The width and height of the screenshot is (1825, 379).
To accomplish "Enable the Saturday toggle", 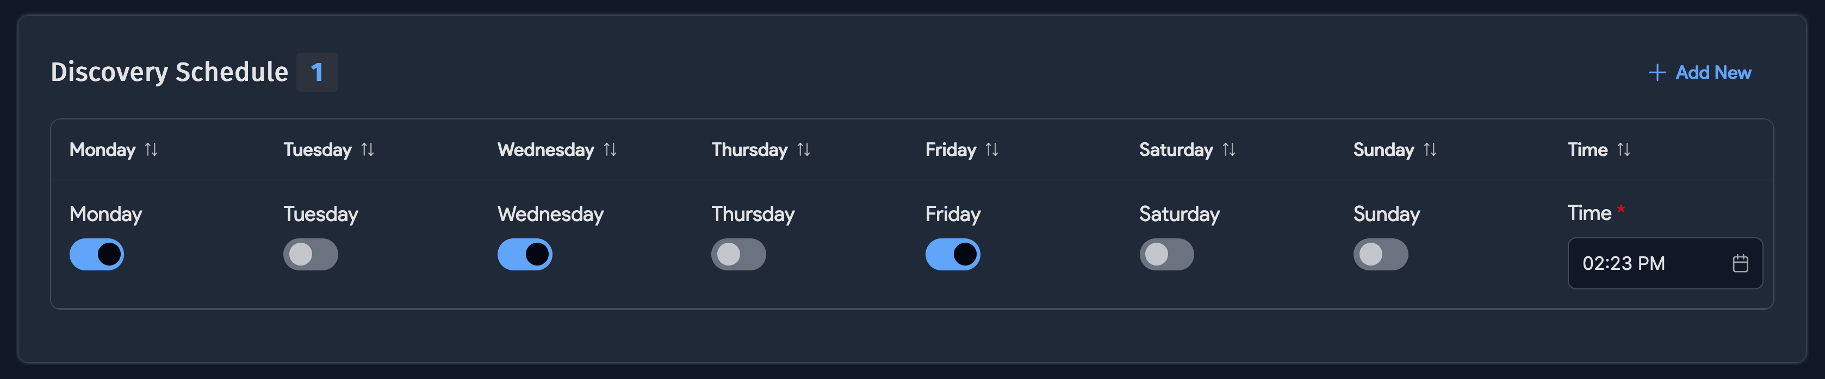I will coord(1167,255).
